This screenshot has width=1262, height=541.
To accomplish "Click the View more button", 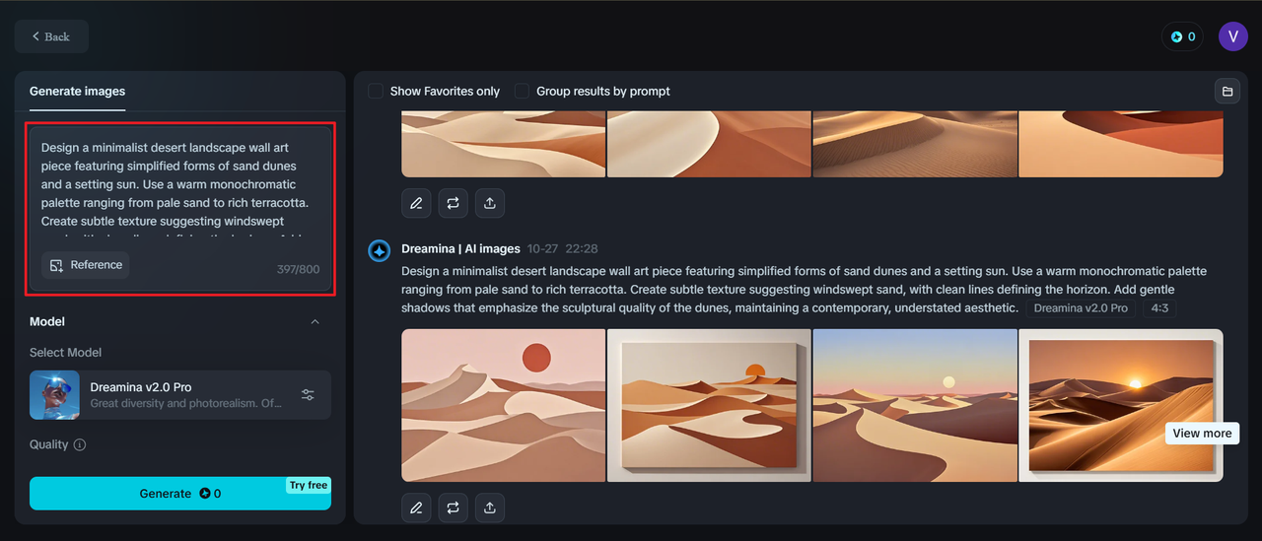I will 1201,434.
